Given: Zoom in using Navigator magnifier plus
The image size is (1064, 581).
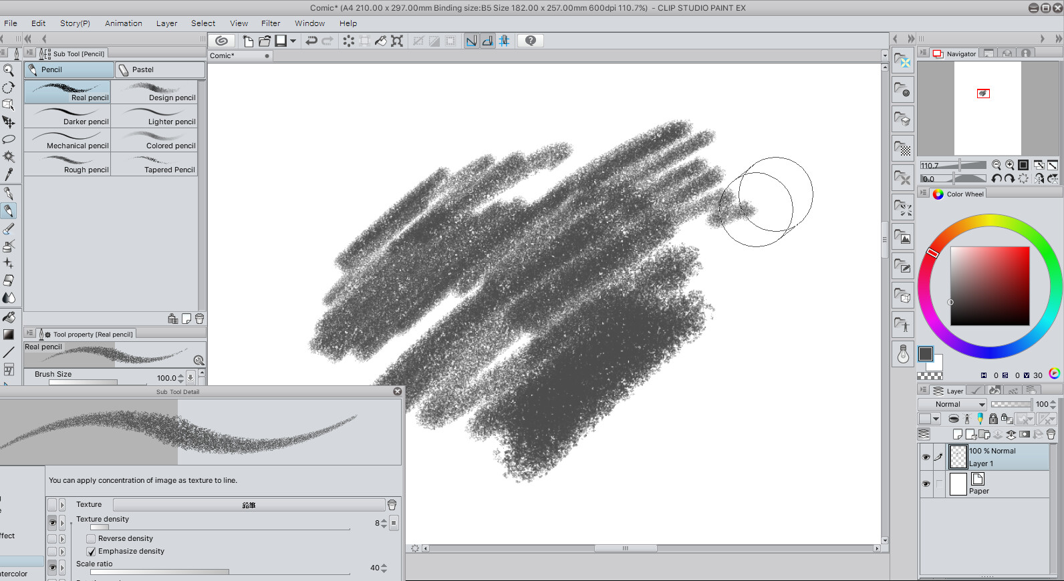Looking at the screenshot, I should coord(1010,165).
